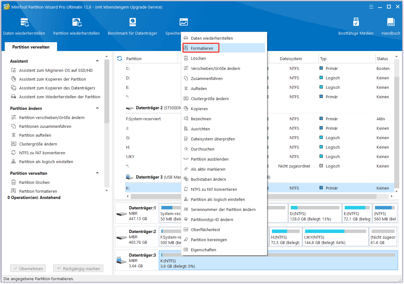Click Partition löschen trash icon in sidebar

(x=14, y=182)
